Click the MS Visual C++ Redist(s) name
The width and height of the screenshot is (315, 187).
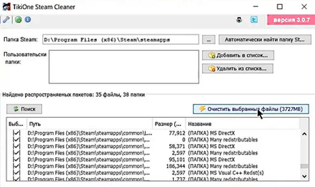226,173
